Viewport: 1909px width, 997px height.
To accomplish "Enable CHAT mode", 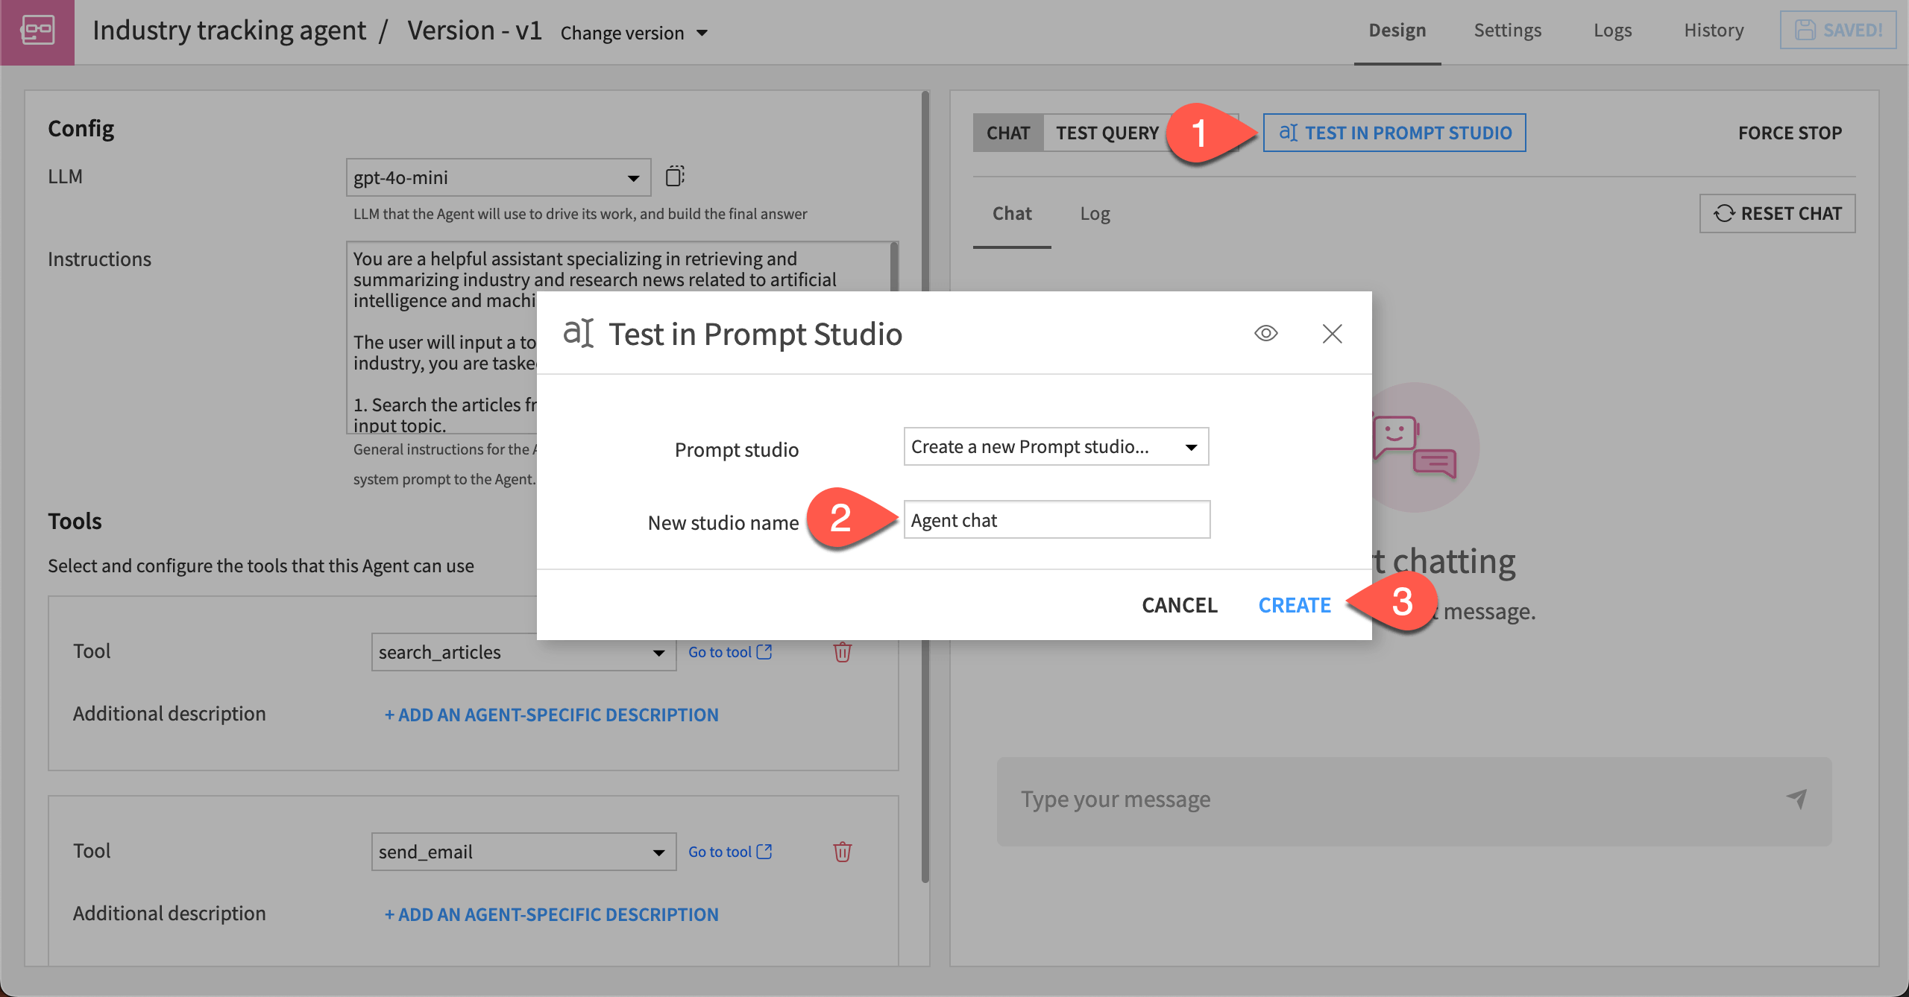I will [1009, 132].
